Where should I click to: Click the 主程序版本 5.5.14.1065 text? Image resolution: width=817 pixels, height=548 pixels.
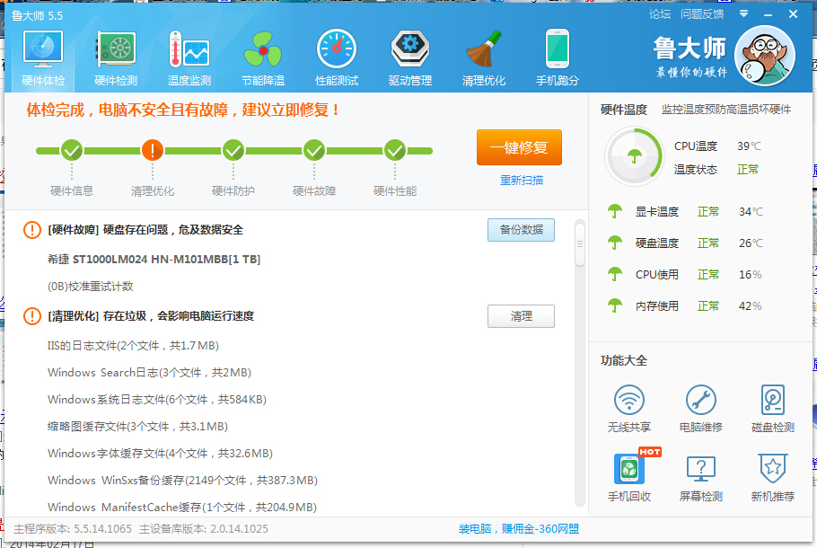pyautogui.click(x=73, y=529)
